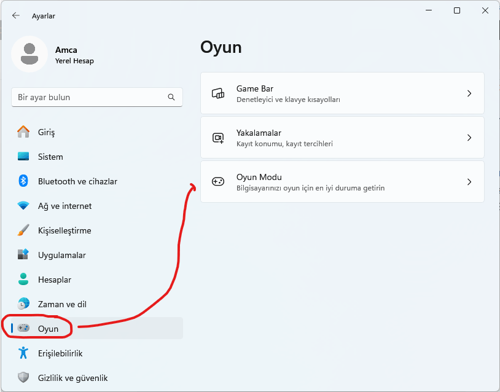Click the Zaman ve dil globe clock icon

click(x=23, y=304)
